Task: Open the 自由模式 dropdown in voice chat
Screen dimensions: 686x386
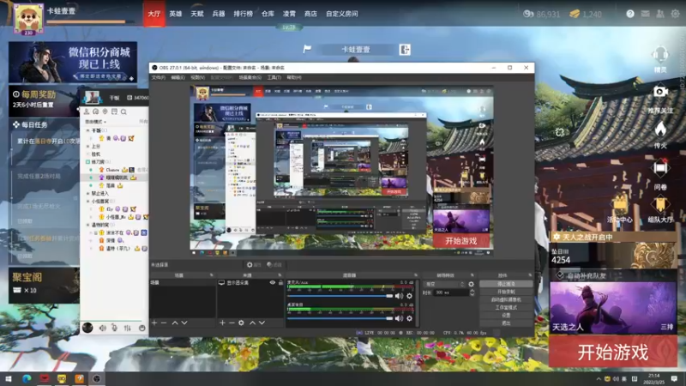Action: point(95,122)
